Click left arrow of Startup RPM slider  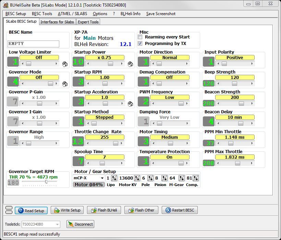pyautogui.click(x=88, y=84)
